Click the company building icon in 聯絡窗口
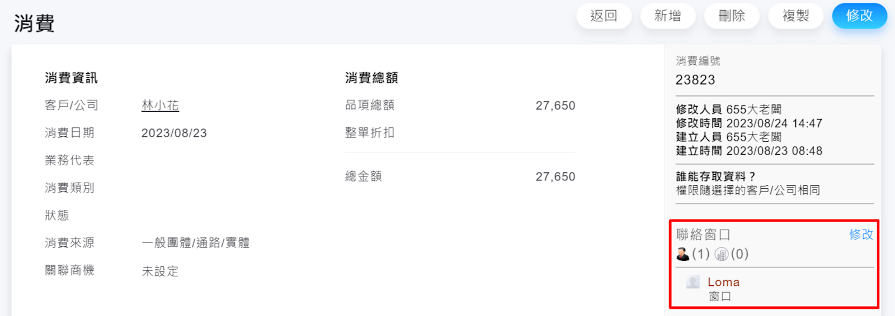Image resolution: width=895 pixels, height=316 pixels. click(x=722, y=255)
